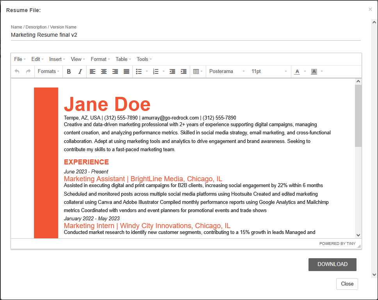Click the DOWNLOAD button
Image resolution: width=378 pixels, height=300 pixels.
tap(332, 264)
